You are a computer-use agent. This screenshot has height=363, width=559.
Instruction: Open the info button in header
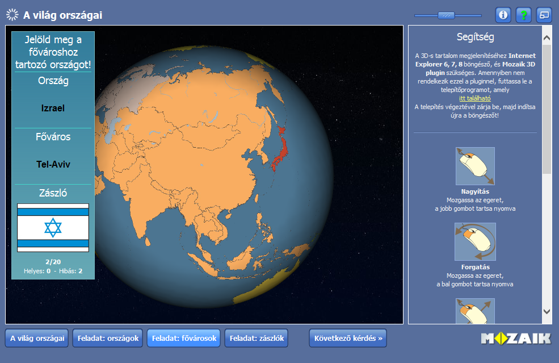pos(503,15)
